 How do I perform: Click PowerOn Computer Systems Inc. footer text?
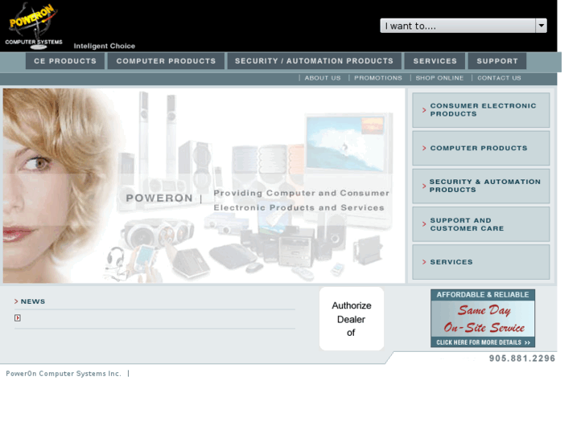tap(64, 374)
